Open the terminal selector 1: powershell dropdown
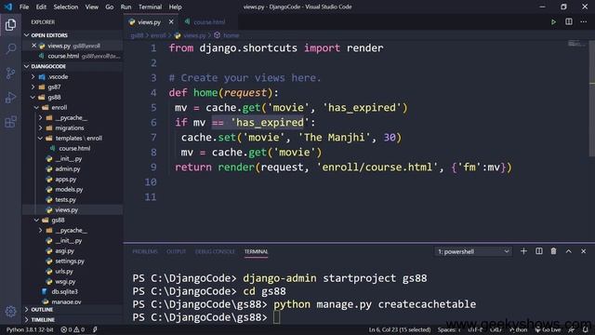 click(473, 251)
